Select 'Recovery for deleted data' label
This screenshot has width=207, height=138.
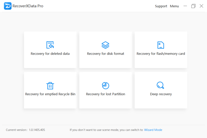(x=50, y=54)
